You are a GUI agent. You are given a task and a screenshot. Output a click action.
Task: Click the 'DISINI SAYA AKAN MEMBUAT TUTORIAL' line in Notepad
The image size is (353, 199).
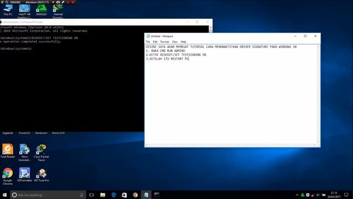coord(221,46)
